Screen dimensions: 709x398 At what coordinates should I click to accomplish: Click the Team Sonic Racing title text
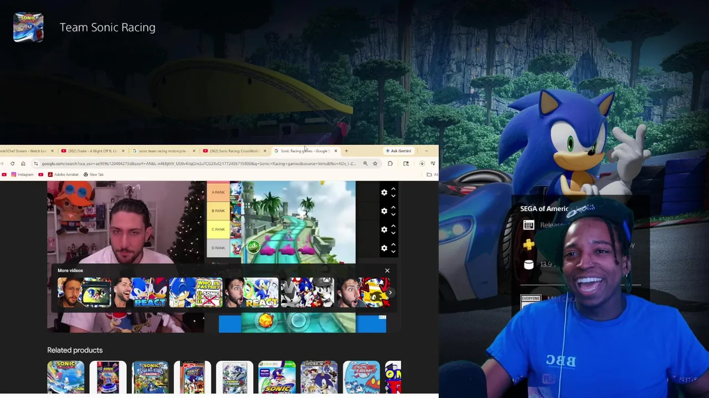107,28
